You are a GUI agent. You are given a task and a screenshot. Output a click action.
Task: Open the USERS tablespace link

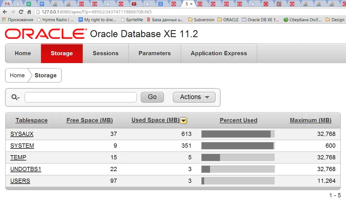(20, 181)
